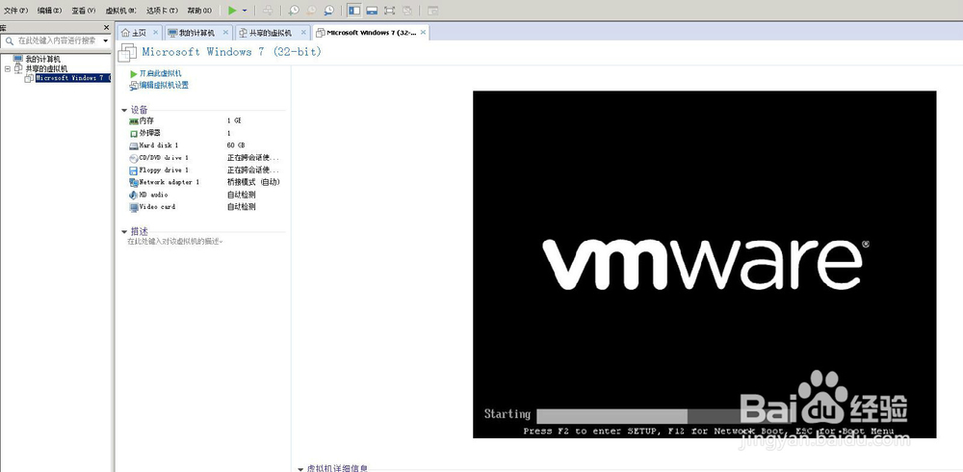Open the snapshot manager toolbar icon
This screenshot has width=963, height=472.
click(329, 11)
